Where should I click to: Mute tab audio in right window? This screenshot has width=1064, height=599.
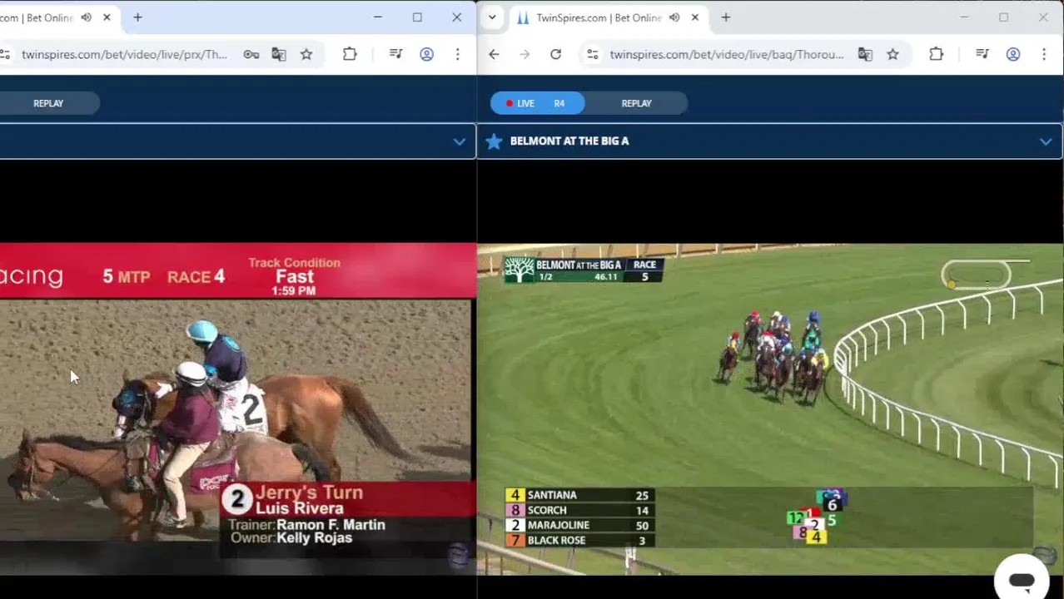point(674,17)
